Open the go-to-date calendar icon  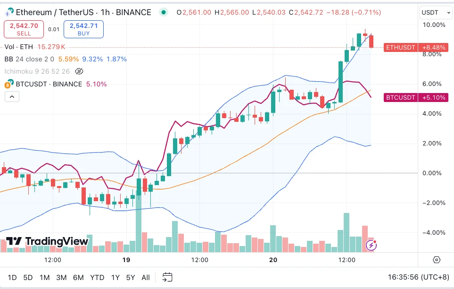(x=167, y=277)
